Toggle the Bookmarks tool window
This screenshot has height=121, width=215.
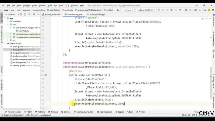(x=2, y=85)
